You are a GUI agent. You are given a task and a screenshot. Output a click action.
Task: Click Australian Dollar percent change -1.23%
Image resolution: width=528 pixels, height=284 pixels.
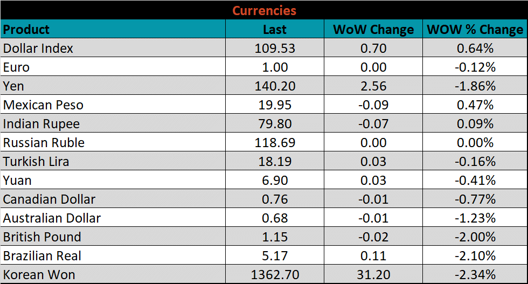click(475, 218)
